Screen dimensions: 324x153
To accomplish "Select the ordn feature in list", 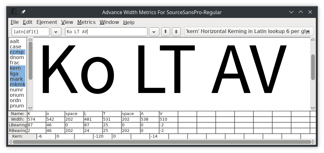I will [18, 100].
